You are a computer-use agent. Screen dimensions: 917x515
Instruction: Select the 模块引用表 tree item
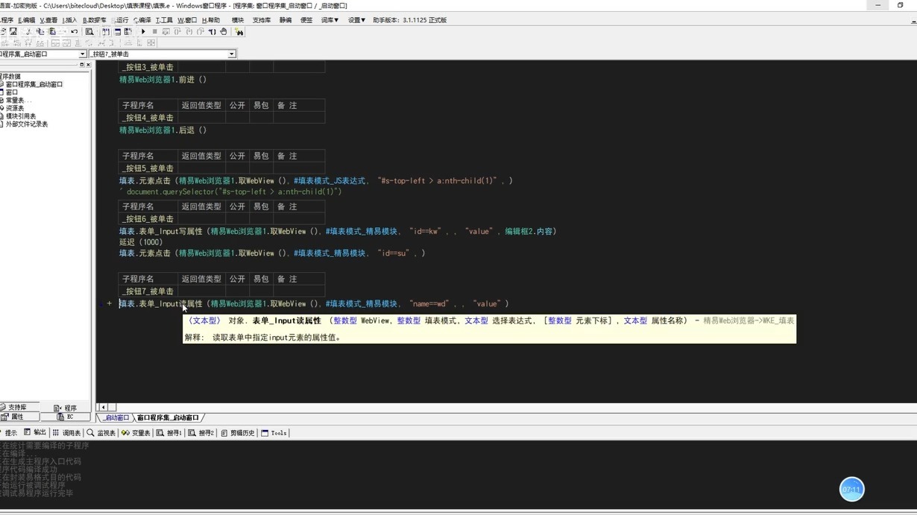[21, 116]
